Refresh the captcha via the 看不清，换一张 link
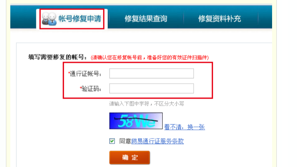The height and width of the screenshot is (167, 297). [184, 127]
